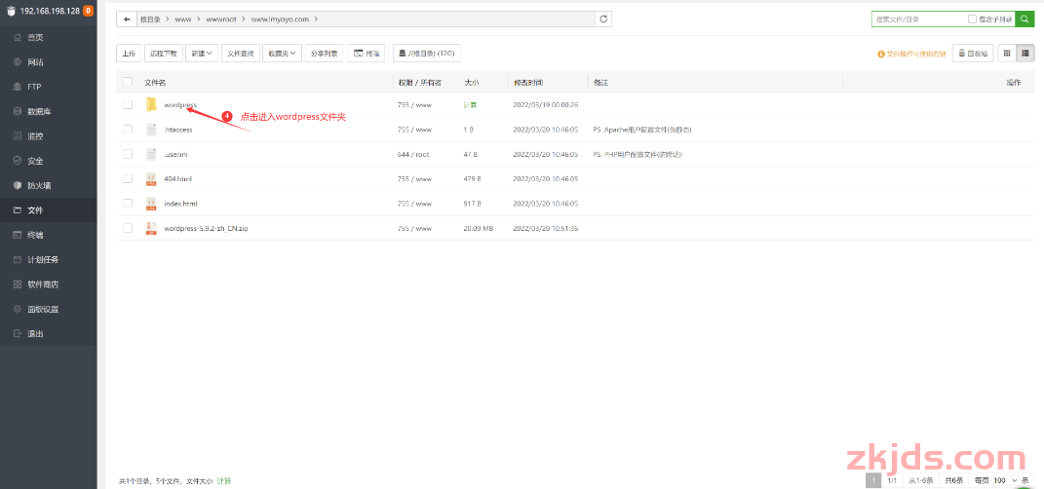Sort by 文件名 column header
Viewport: 1044px width, 489px height.
tap(155, 83)
